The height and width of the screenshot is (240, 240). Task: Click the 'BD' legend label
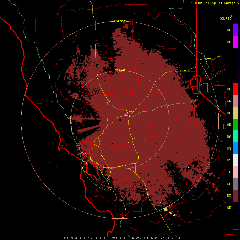pos(229,113)
